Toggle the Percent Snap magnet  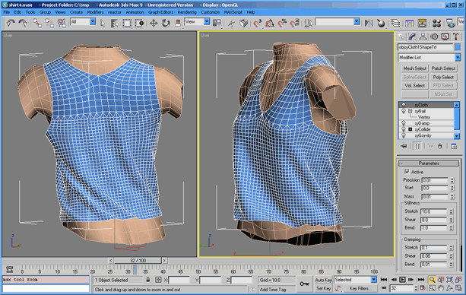[282, 23]
